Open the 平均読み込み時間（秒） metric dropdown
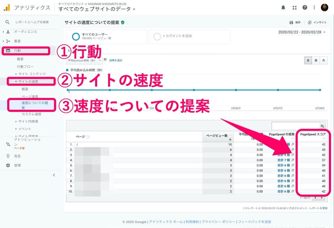The width and height of the screenshot is (334, 228). (84, 60)
